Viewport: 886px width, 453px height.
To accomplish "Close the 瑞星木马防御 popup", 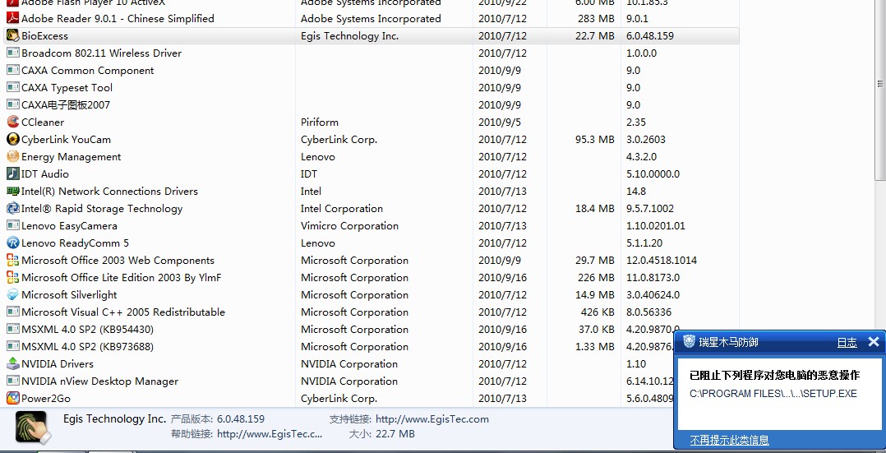I will (873, 342).
